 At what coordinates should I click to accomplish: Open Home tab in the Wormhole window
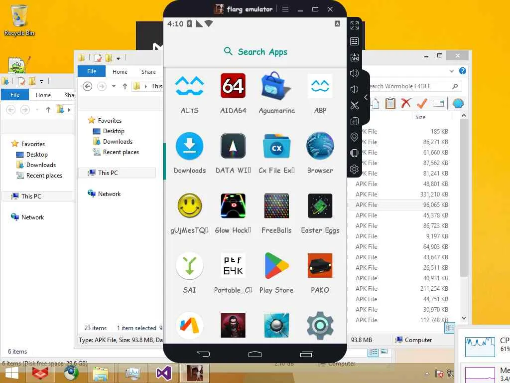(120, 72)
